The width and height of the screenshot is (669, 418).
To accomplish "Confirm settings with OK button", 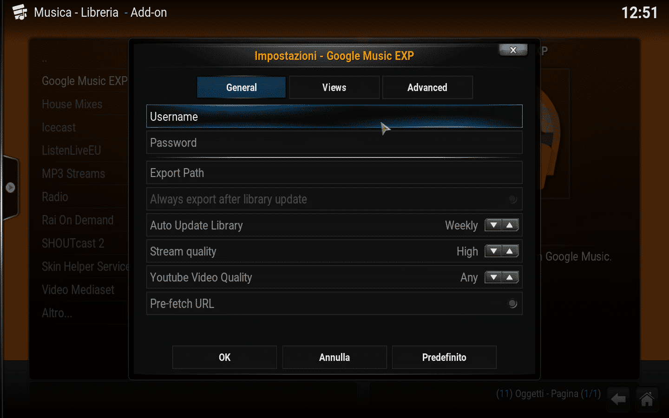I will (224, 357).
